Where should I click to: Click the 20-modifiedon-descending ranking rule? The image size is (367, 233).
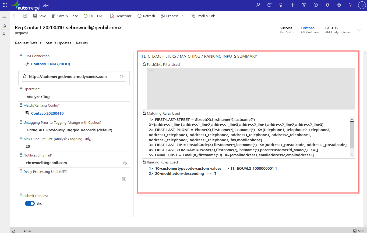[x=182, y=174]
